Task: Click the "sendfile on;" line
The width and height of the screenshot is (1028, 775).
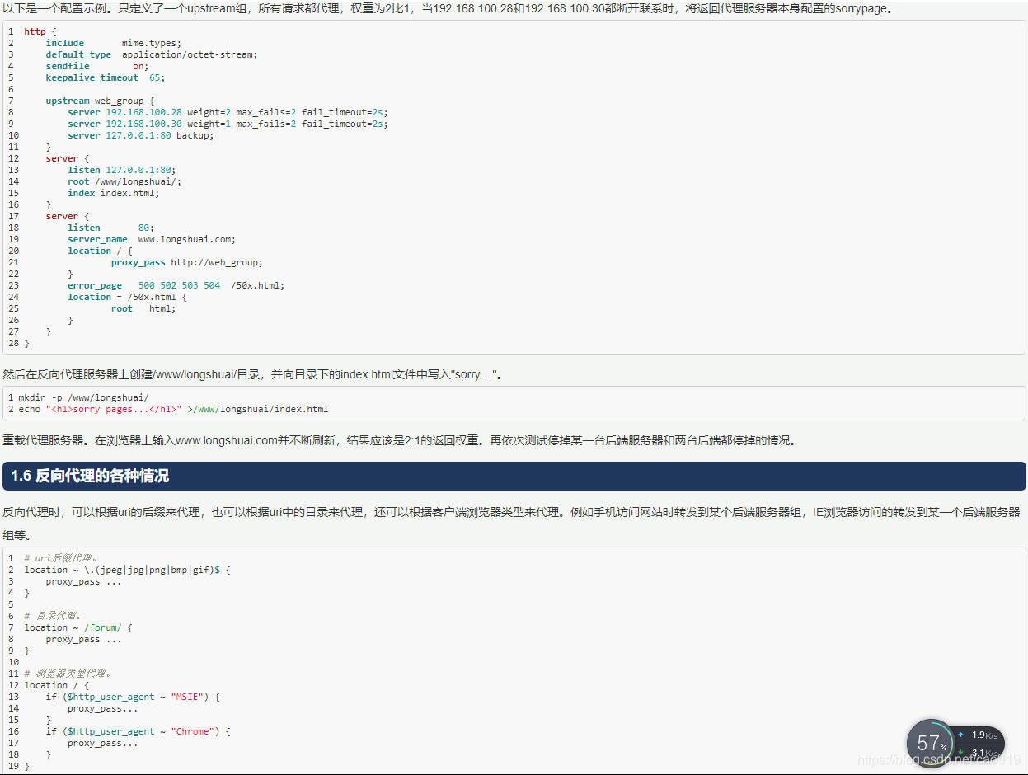Action: click(x=97, y=66)
